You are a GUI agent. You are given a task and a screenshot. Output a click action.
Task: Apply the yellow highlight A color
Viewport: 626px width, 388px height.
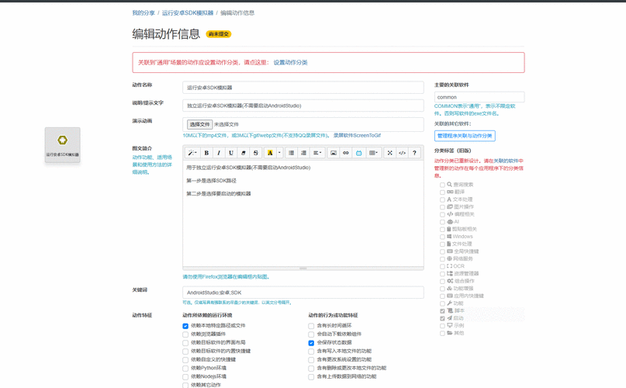(270, 153)
